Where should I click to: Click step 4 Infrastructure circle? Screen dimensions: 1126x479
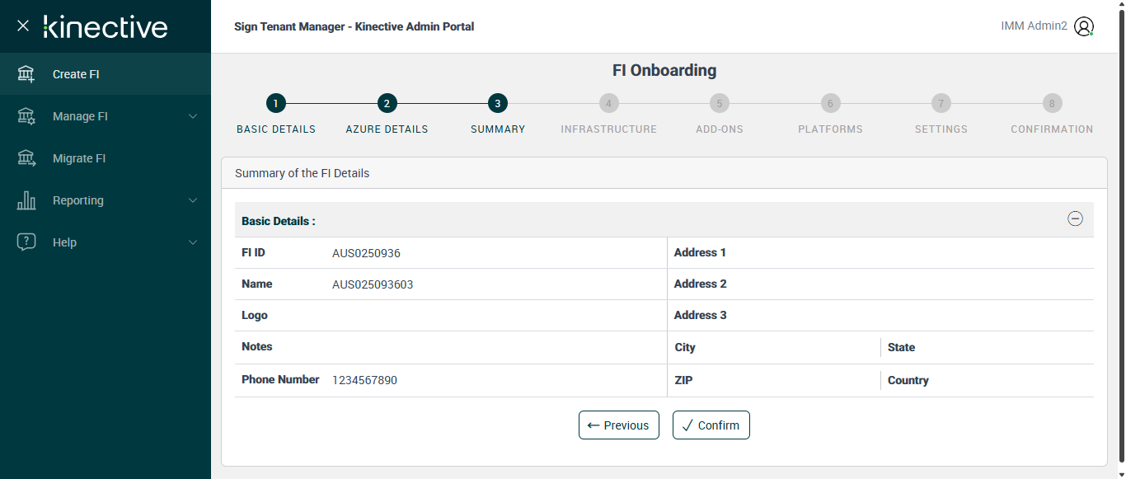click(x=608, y=104)
